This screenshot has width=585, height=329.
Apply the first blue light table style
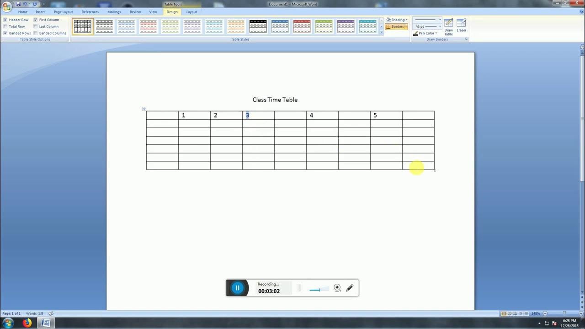click(x=126, y=27)
